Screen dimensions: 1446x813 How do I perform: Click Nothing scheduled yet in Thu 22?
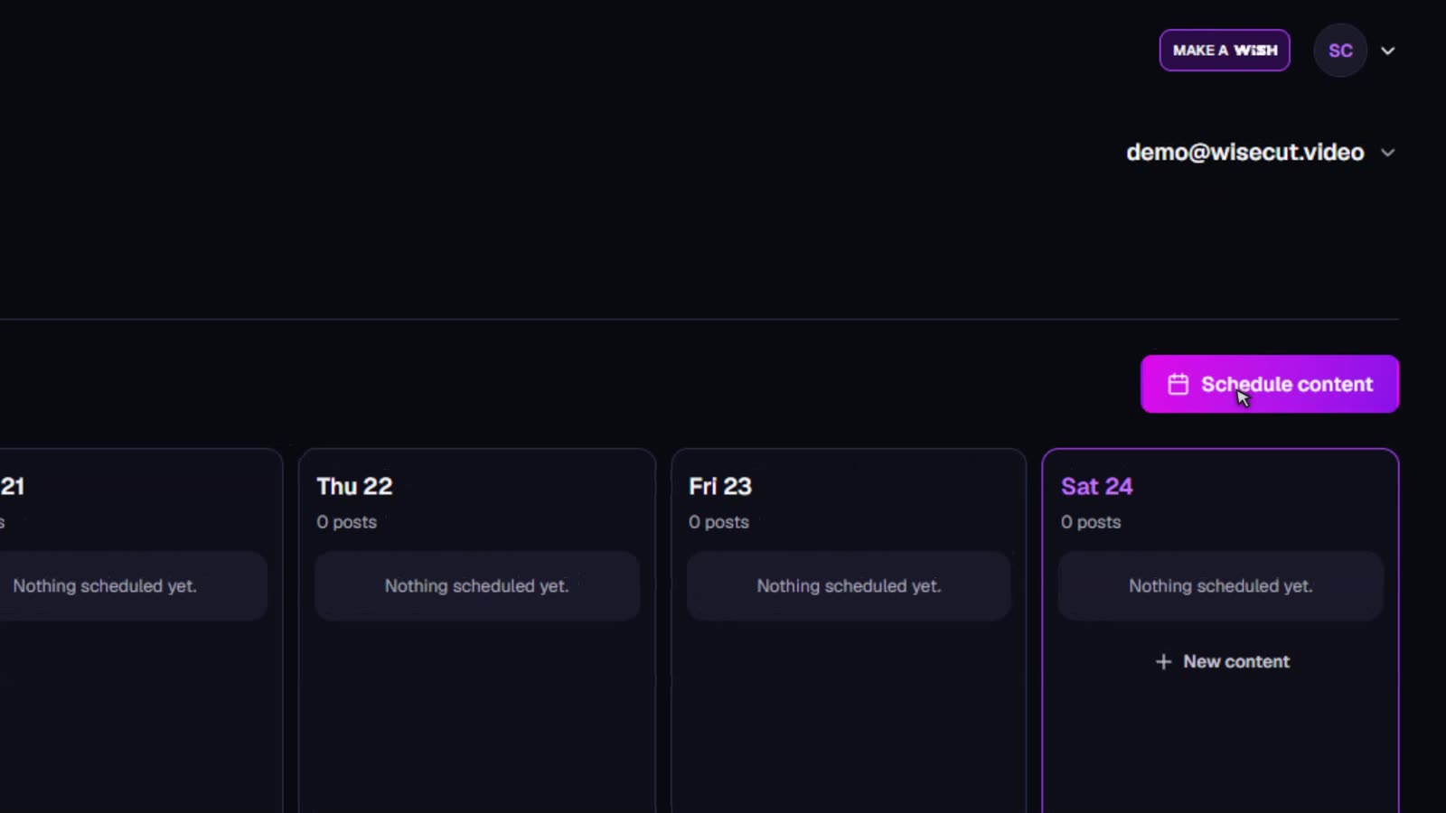pos(477,586)
